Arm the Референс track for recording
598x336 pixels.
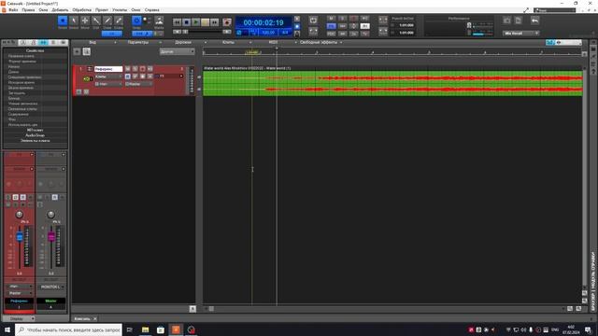(x=143, y=69)
